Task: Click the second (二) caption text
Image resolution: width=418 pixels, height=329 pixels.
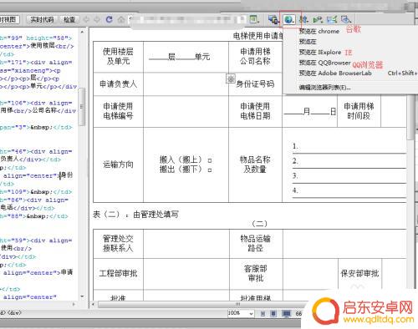Action: (259, 224)
